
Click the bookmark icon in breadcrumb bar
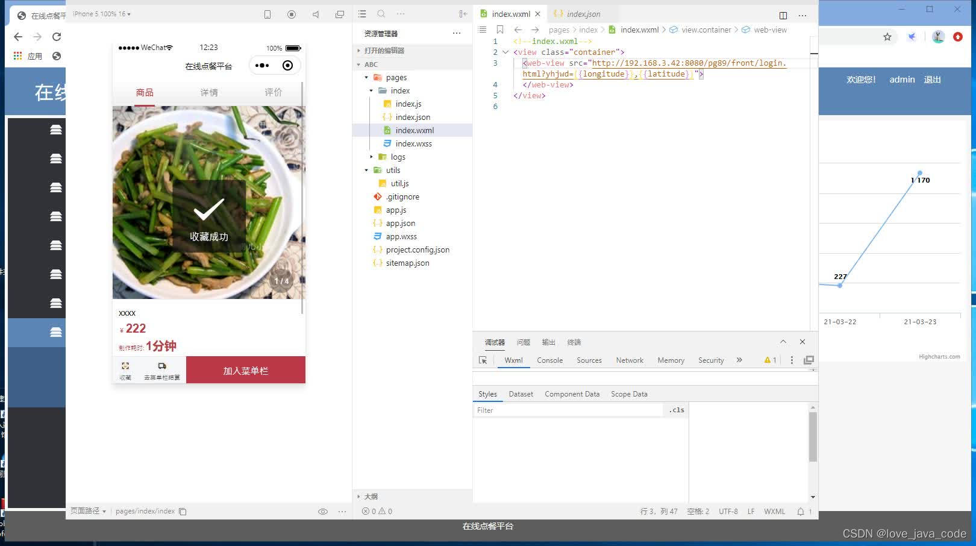[500, 30]
